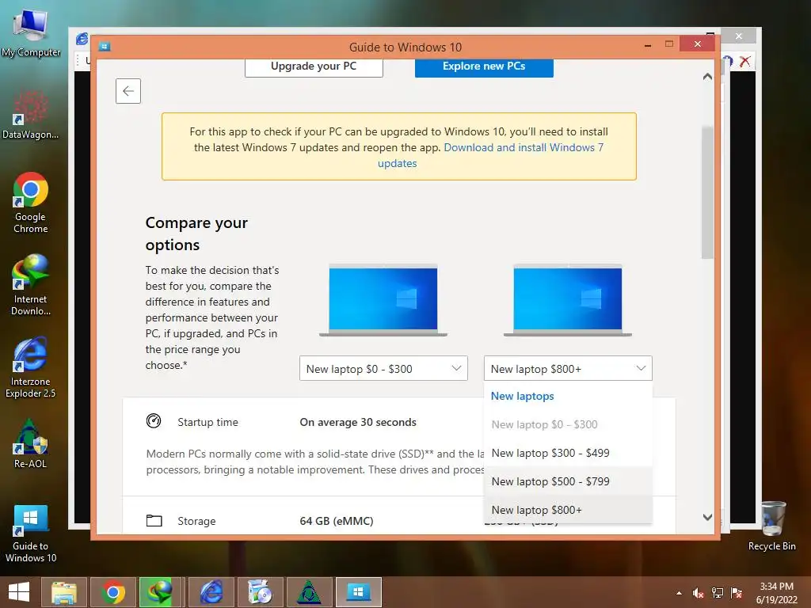
Task: Click the network tray icon
Action: (x=718, y=593)
